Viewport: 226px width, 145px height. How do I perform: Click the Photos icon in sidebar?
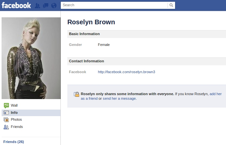click(6, 120)
